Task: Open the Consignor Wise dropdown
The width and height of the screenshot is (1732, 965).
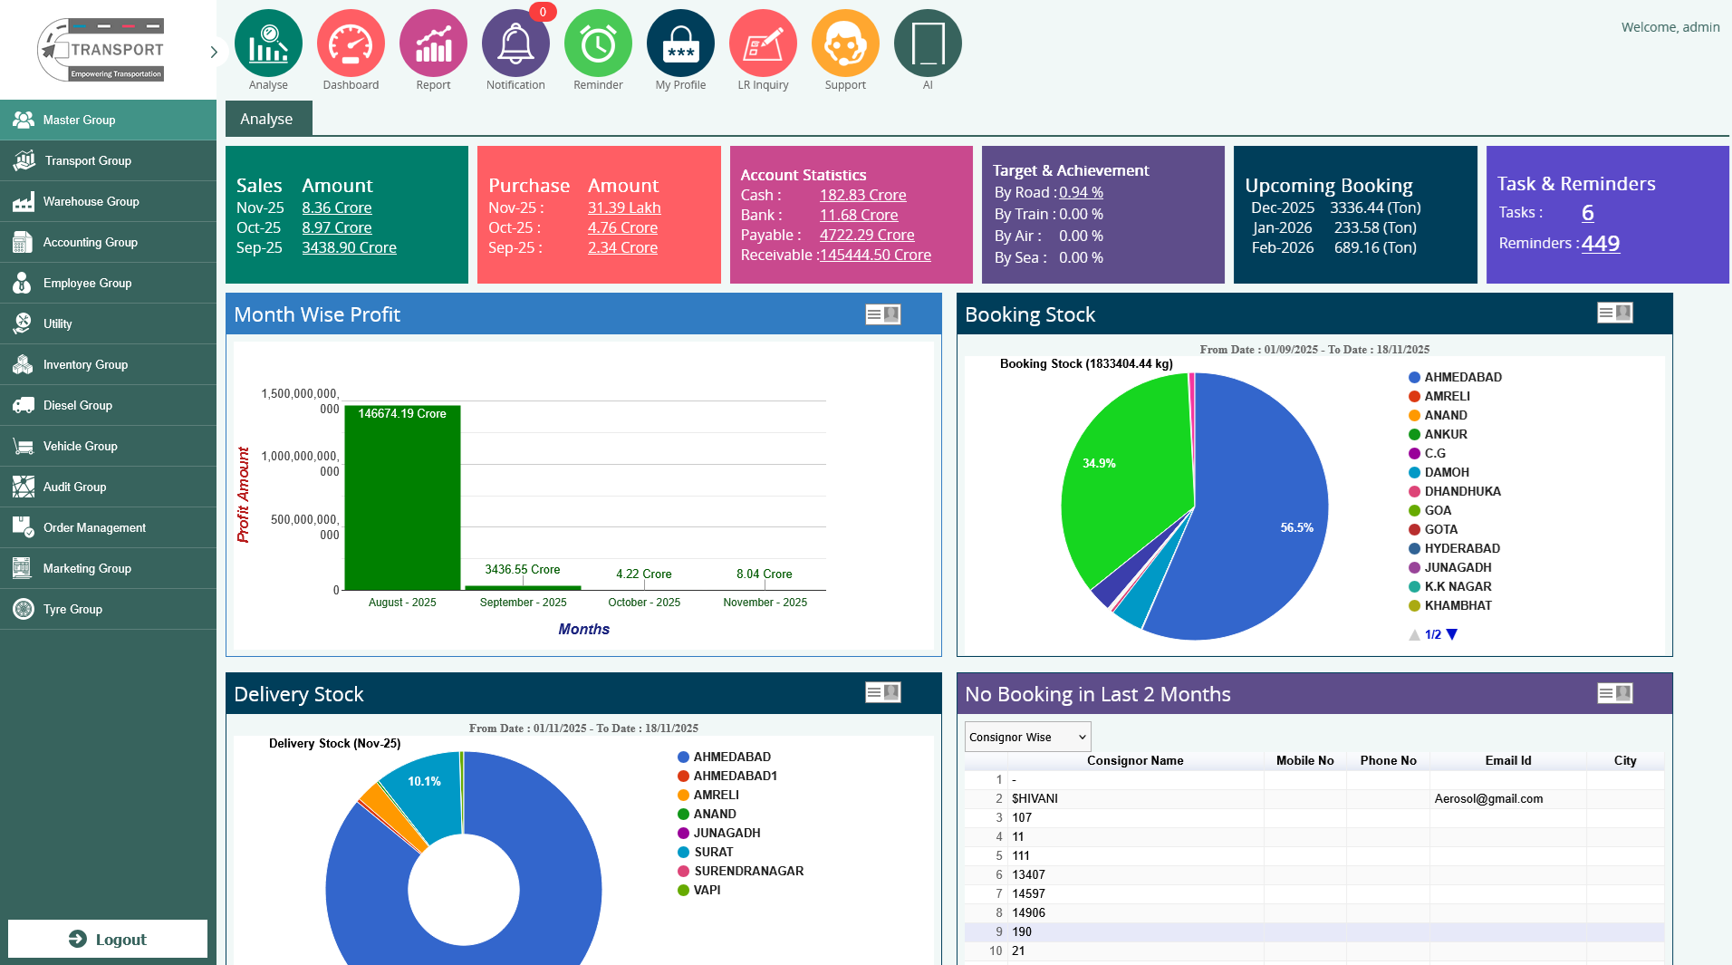Action: (1027, 737)
